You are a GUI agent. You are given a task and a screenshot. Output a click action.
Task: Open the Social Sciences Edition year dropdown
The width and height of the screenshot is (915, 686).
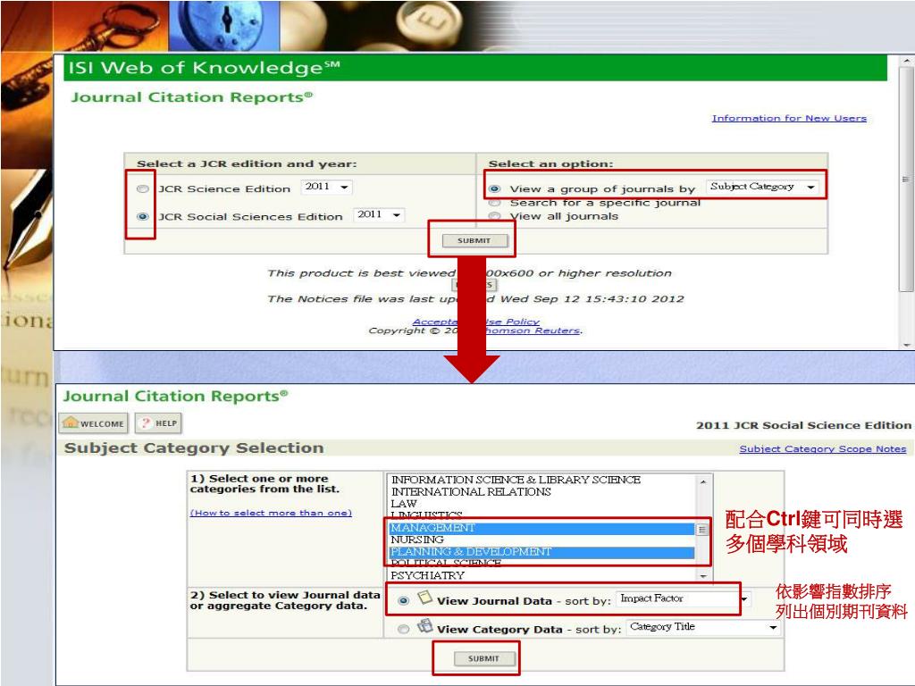pyautogui.click(x=379, y=214)
